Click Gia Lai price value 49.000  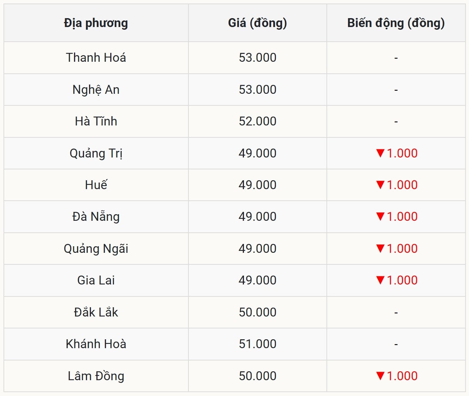click(x=257, y=280)
